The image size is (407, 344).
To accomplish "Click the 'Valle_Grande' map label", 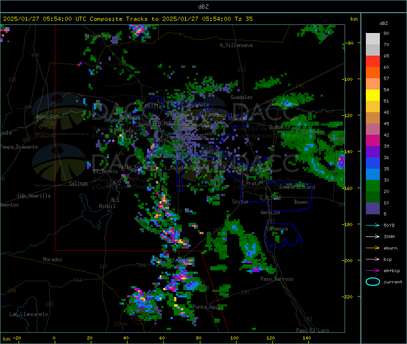I will click(x=134, y=167).
